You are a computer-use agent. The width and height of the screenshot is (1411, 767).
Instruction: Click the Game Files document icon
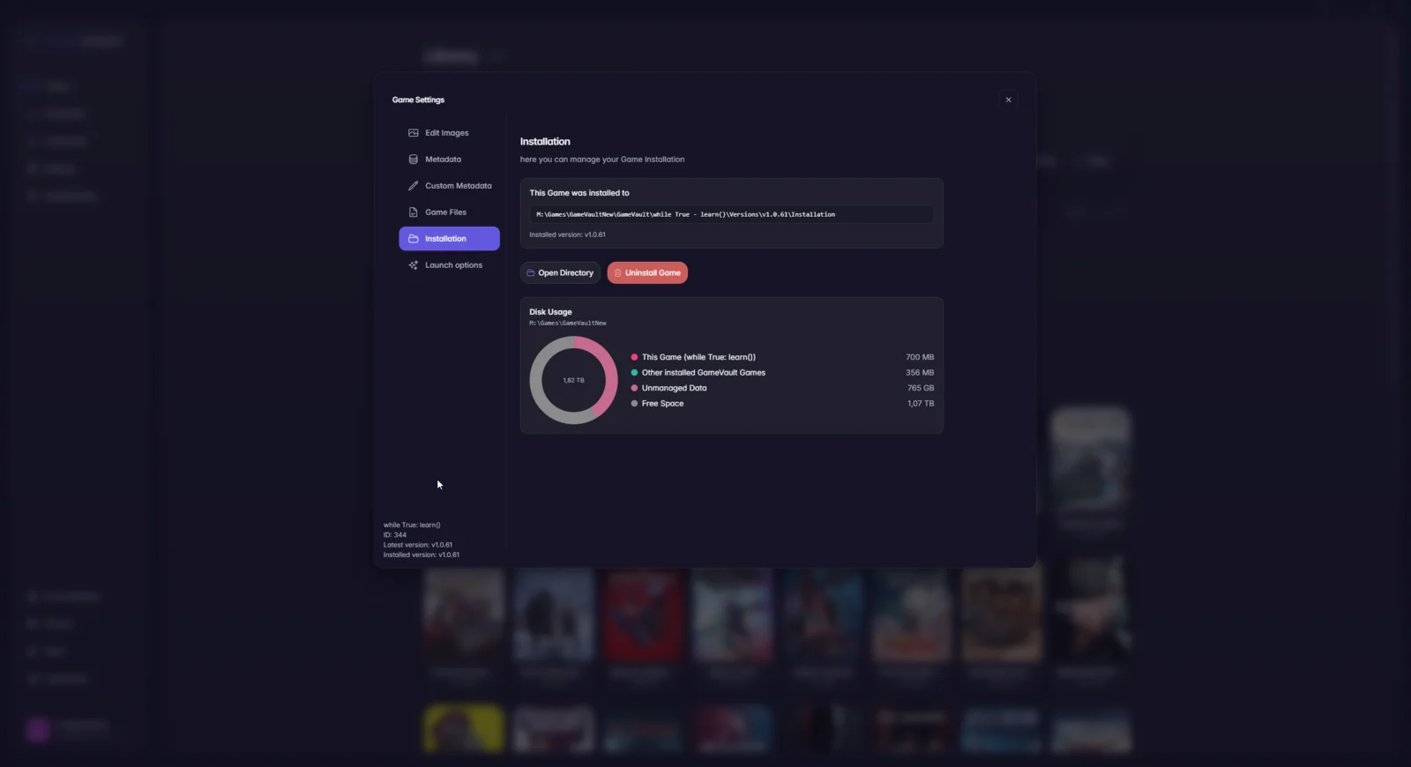(x=413, y=212)
